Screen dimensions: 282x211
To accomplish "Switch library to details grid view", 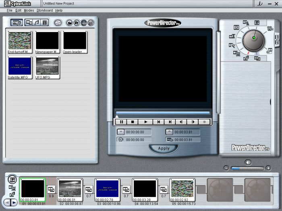I will click(91, 23).
